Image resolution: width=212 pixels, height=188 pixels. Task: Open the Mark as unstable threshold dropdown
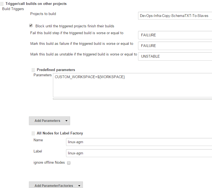175,56
